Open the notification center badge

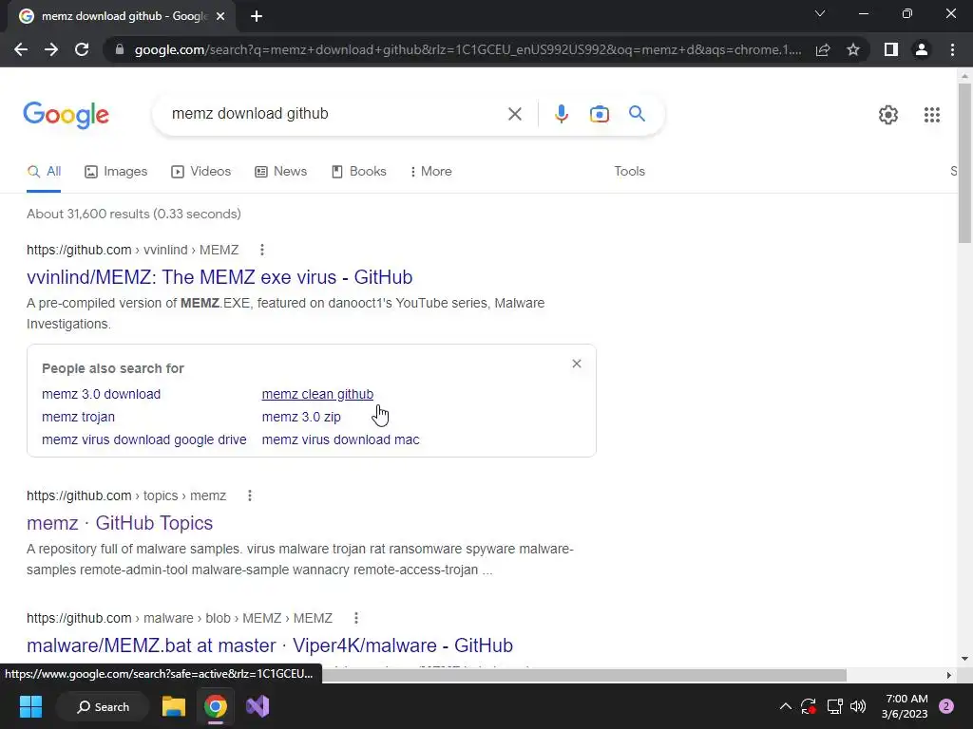(x=946, y=706)
